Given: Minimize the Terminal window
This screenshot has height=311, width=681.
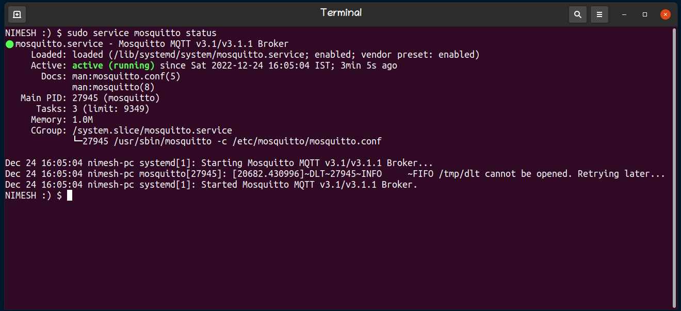Looking at the screenshot, I should pyautogui.click(x=624, y=14).
